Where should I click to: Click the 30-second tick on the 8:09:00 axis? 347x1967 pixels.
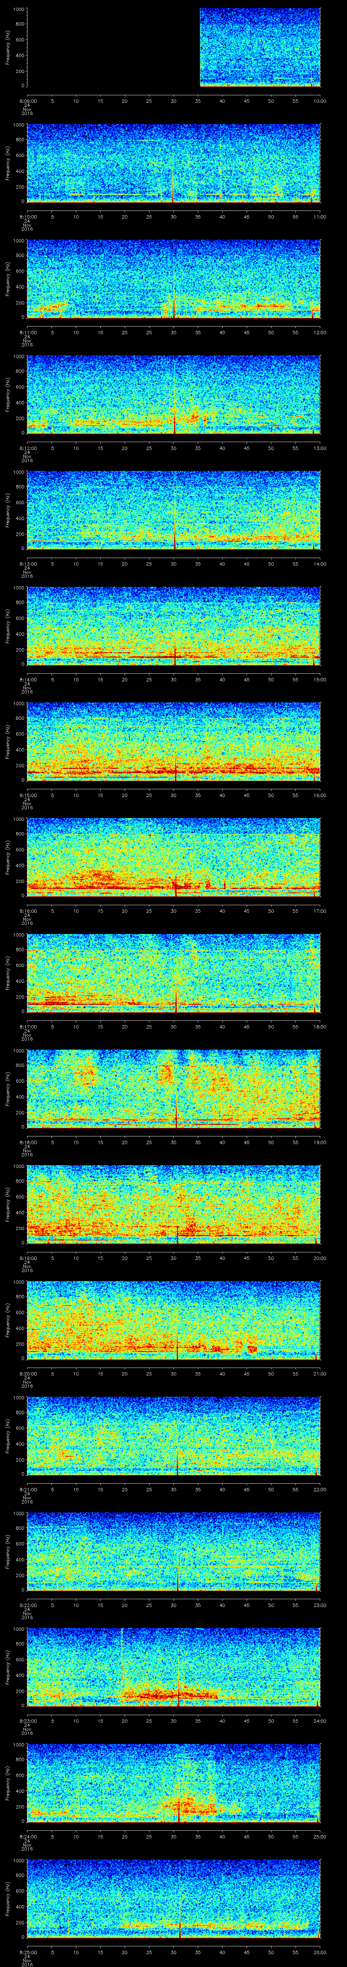pos(173,101)
